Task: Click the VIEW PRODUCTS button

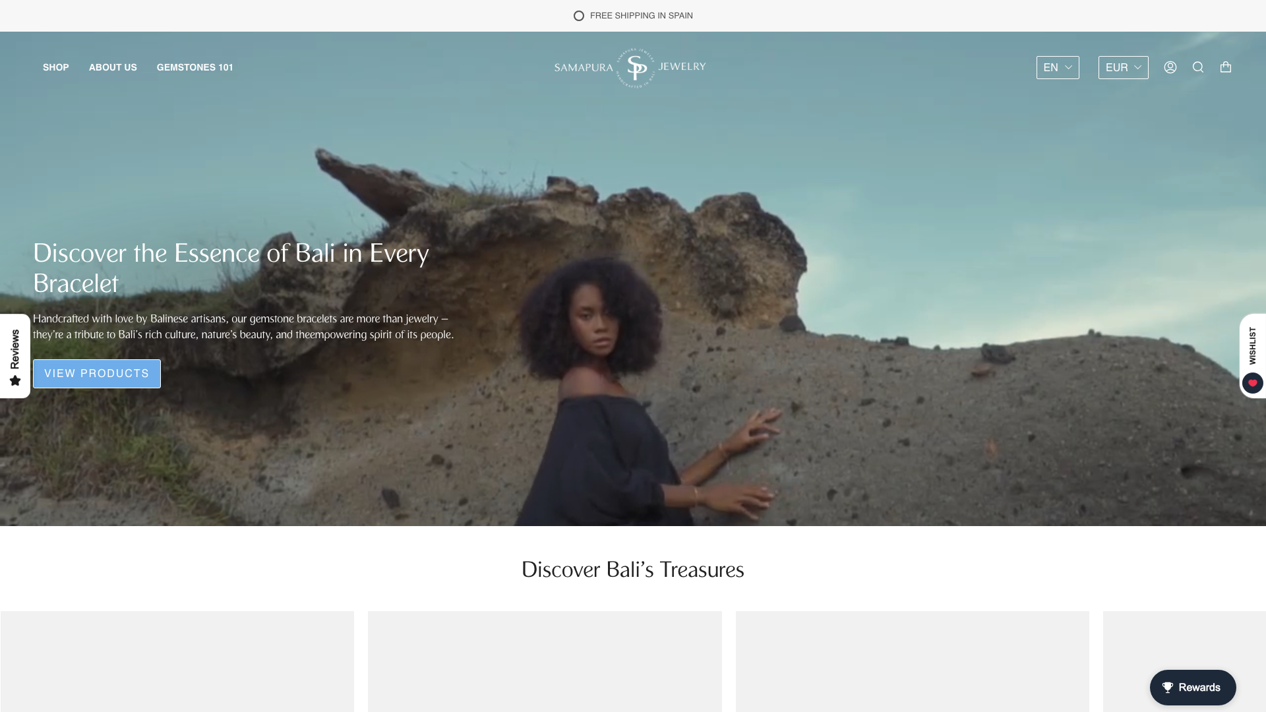Action: click(x=97, y=374)
